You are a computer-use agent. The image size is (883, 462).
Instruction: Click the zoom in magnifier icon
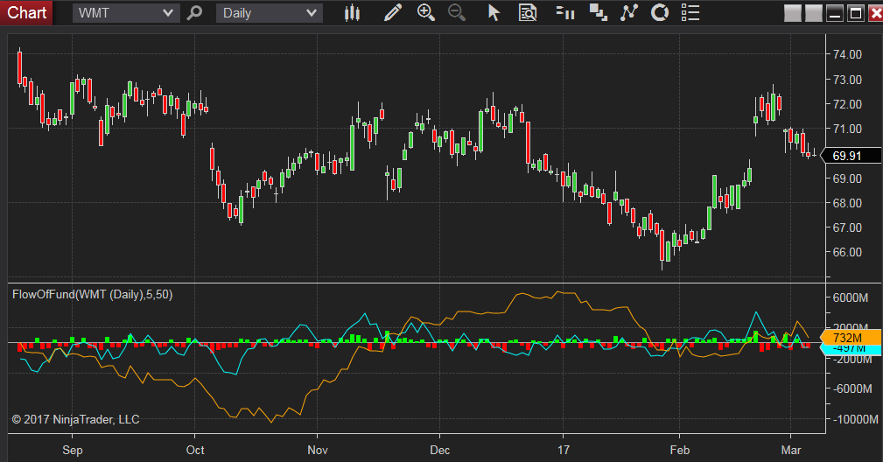pos(425,12)
